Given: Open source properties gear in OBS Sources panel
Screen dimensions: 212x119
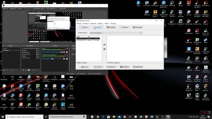Looking at the screenshot, I should [x=29, y=70].
